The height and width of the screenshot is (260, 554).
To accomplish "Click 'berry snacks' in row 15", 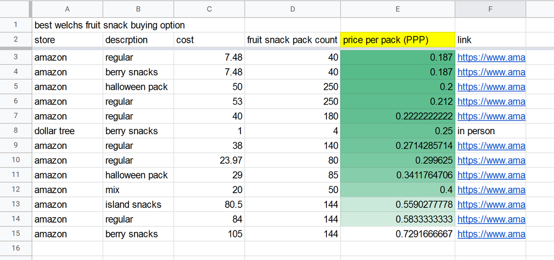I will coord(138,234).
